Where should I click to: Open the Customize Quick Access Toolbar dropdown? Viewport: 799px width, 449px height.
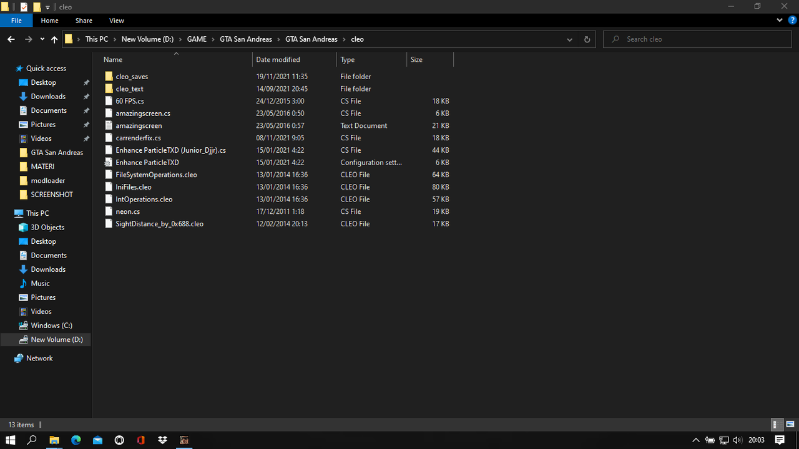[x=47, y=7]
